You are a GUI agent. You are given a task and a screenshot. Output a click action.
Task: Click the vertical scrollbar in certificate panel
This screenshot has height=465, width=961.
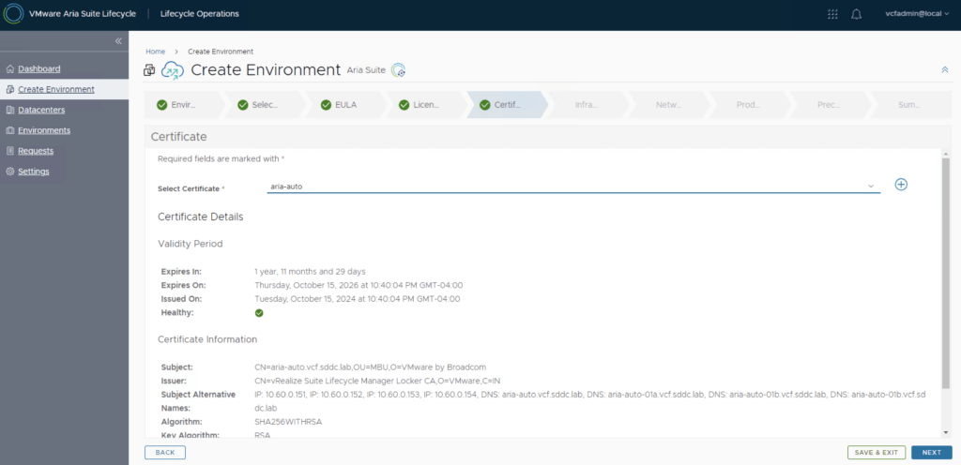click(x=946, y=262)
